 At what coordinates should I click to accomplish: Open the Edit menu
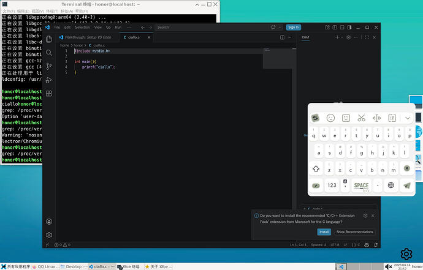[67, 27]
